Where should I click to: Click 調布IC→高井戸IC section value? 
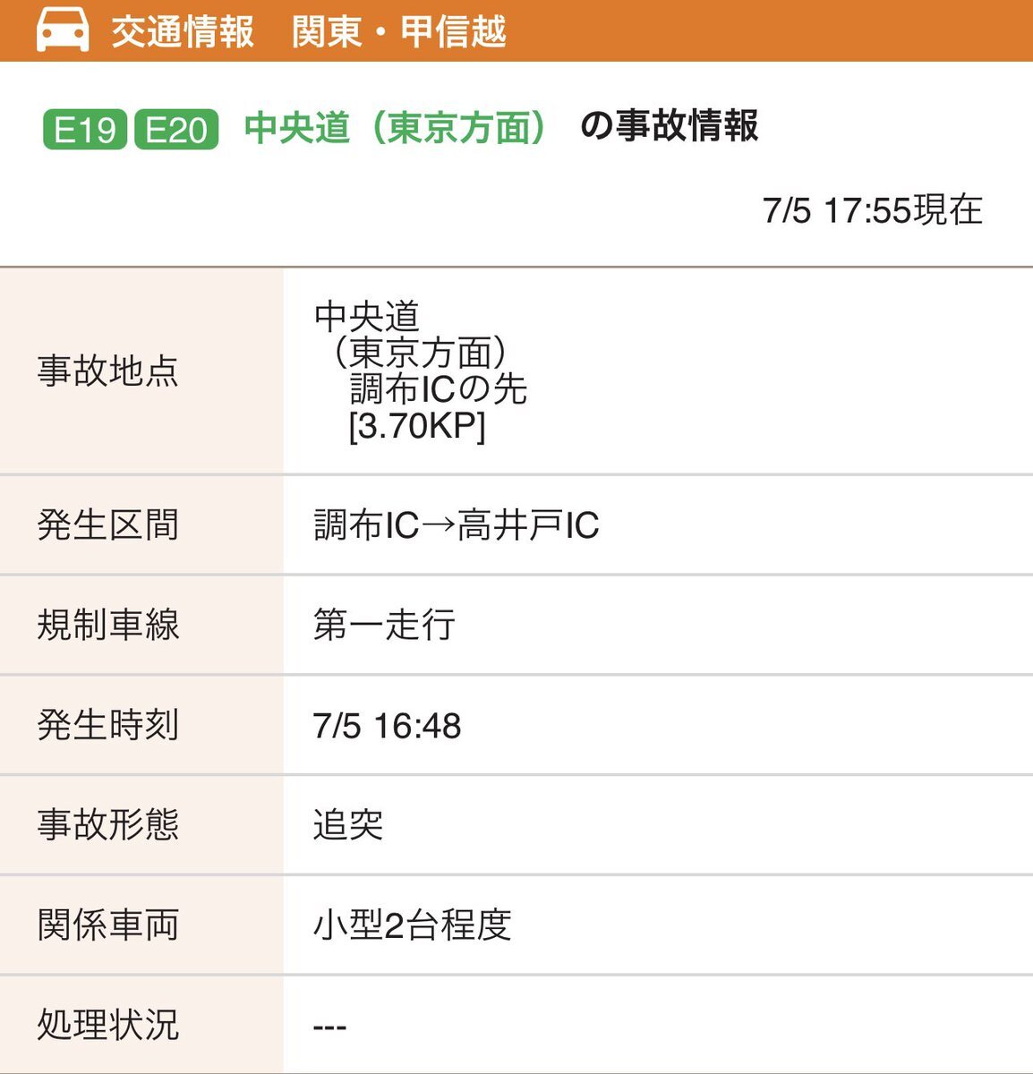pyautogui.click(x=457, y=525)
